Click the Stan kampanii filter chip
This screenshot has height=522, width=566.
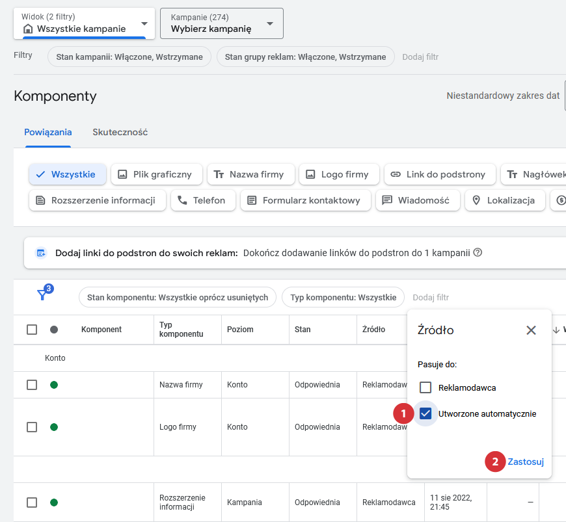click(x=129, y=57)
